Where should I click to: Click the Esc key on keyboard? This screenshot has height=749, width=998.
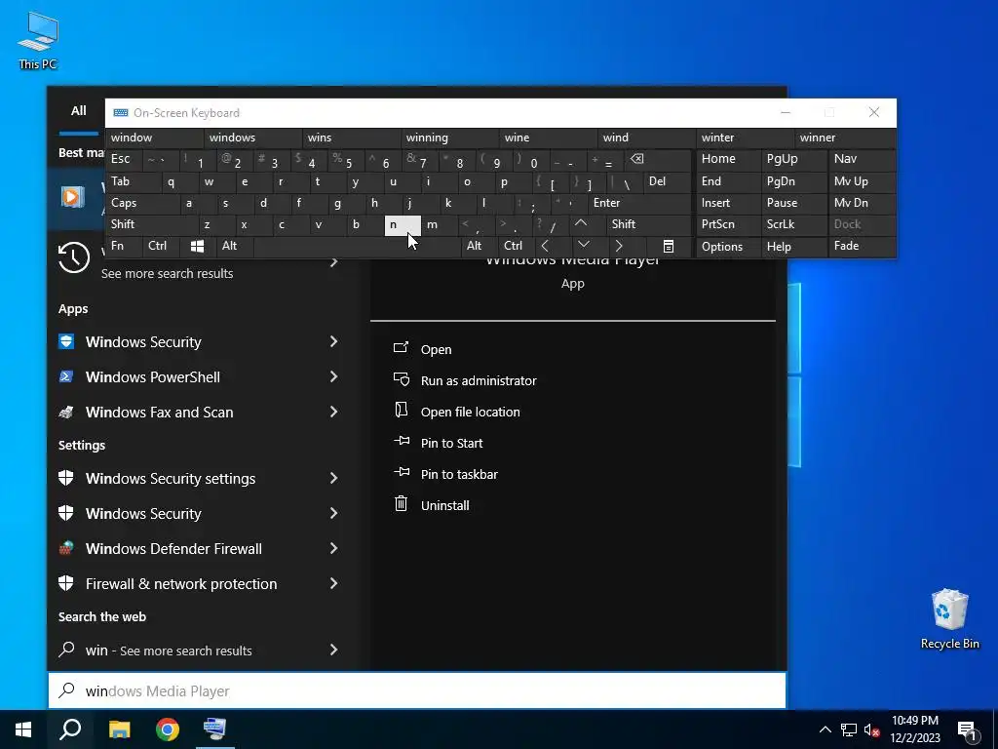125,159
